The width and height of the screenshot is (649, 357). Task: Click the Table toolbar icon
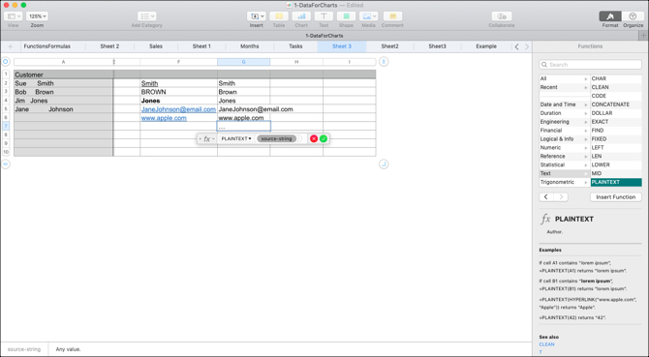[x=279, y=16]
